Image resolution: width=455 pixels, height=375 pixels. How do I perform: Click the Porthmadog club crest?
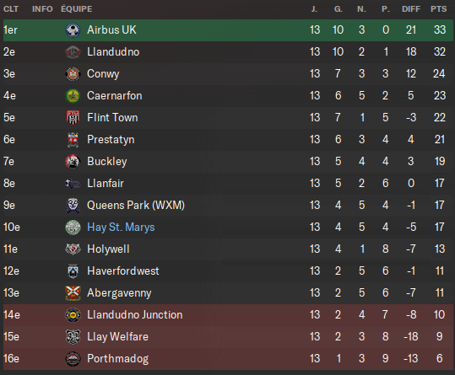click(73, 359)
